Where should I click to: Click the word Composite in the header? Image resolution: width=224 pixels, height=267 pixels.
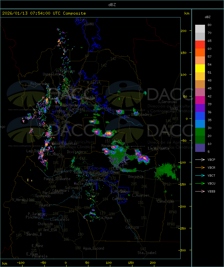(74, 13)
